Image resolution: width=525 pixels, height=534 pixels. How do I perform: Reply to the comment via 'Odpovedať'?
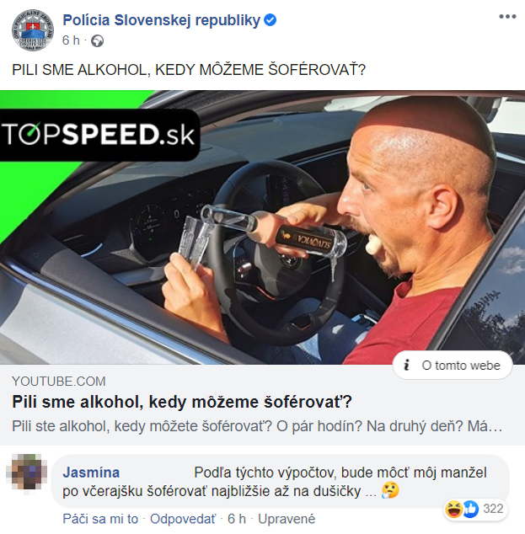[x=183, y=519]
